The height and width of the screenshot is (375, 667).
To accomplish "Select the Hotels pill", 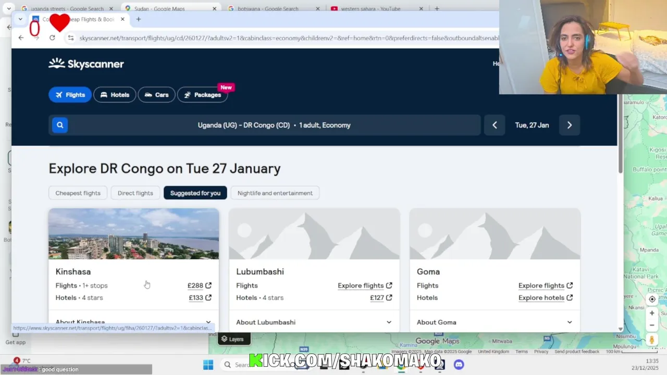I will pyautogui.click(x=115, y=95).
